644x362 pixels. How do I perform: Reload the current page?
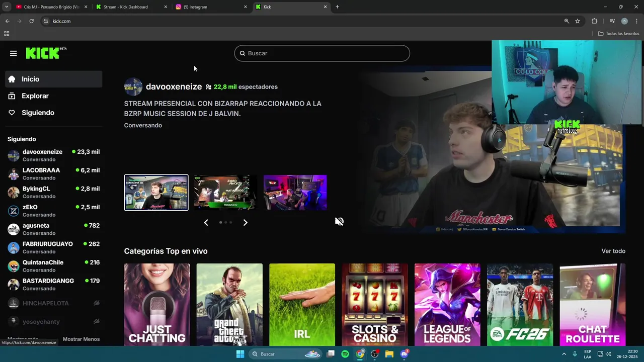pyautogui.click(x=31, y=21)
